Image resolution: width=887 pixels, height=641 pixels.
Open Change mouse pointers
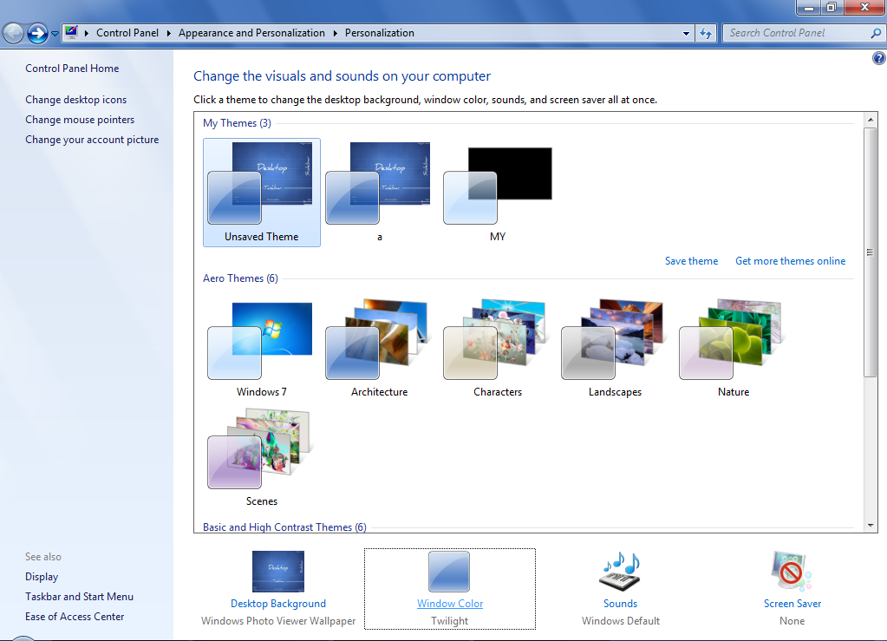click(x=80, y=120)
